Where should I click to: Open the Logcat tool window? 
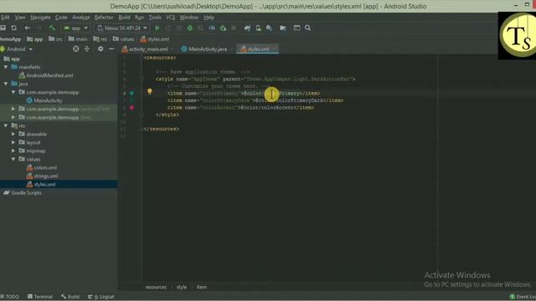[x=101, y=297]
